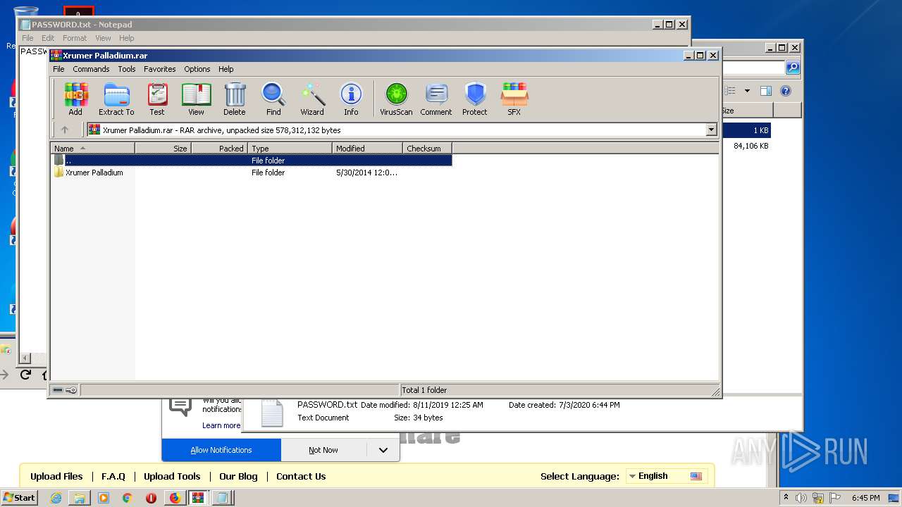Click the Extract To toolbar icon

(116, 99)
